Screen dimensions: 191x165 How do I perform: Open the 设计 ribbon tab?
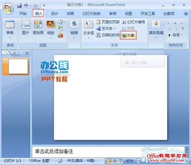[54, 14]
